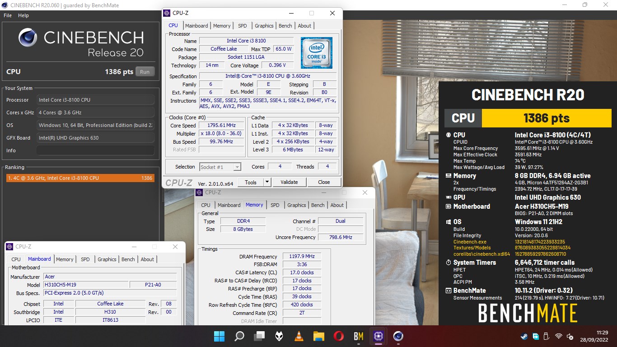Click the Multiplier value x 18.0
This screenshot has height=347, width=617.
221,134
